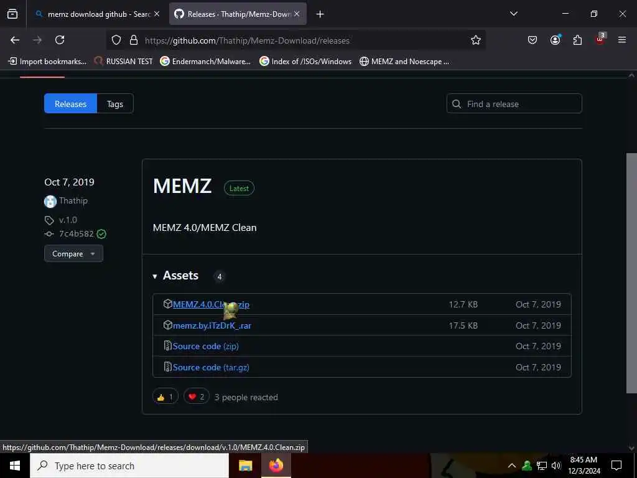The width and height of the screenshot is (637, 478).
Task: List all tabs dropdown arrow
Action: point(513,14)
